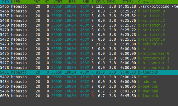Click TIME+ value 9:40.33
This screenshot has width=178, height=106.
pyautogui.click(x=128, y=72)
